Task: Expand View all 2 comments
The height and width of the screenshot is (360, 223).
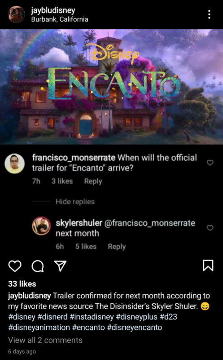Action: pyautogui.click(x=45, y=340)
